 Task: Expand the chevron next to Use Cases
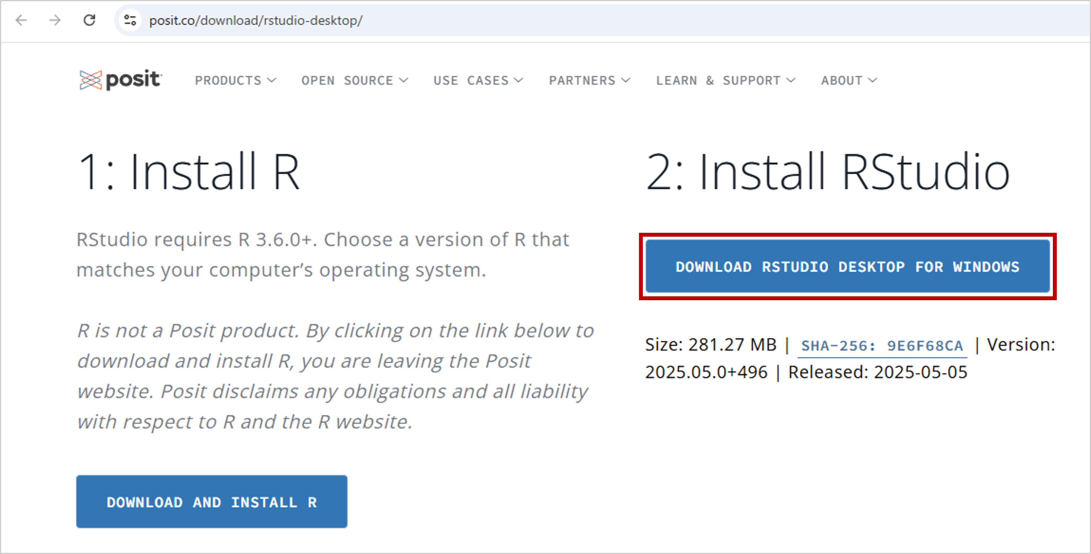519,80
